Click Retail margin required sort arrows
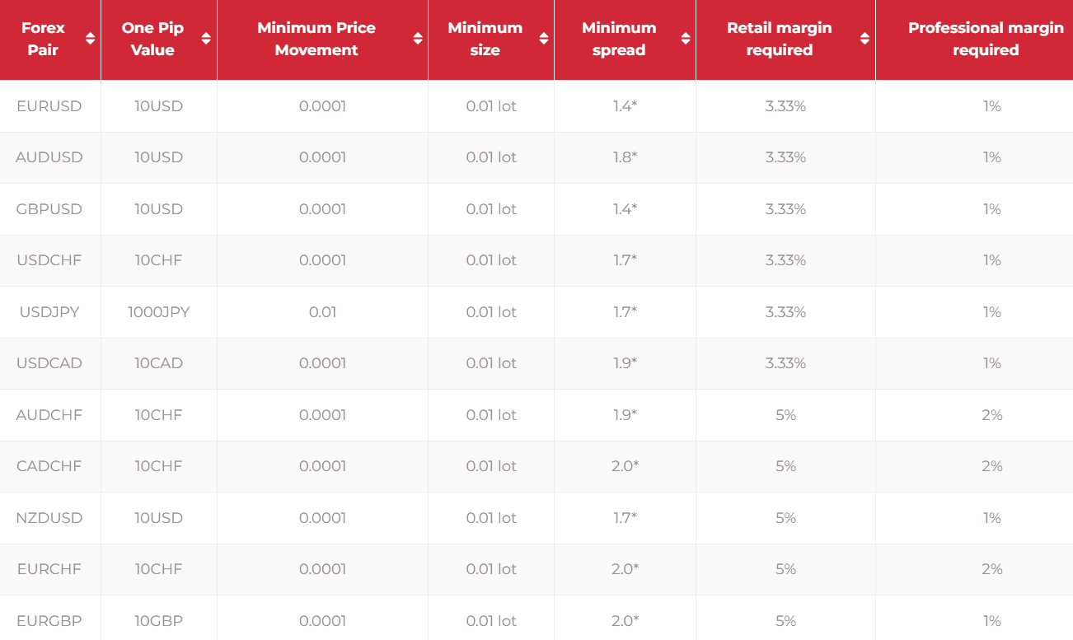The height and width of the screenshot is (640, 1073). click(x=864, y=39)
